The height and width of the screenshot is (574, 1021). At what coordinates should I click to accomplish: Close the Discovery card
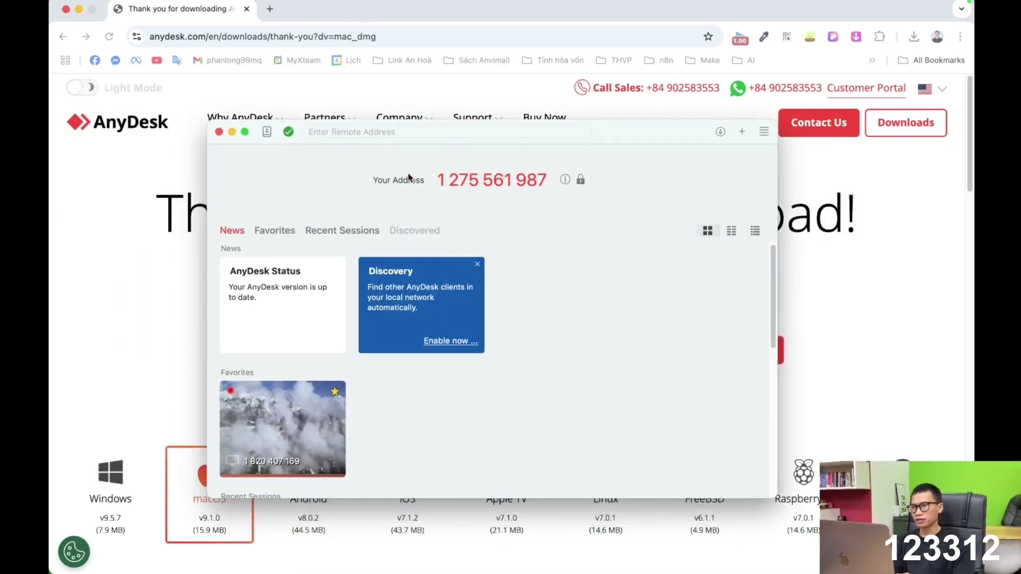pos(478,264)
